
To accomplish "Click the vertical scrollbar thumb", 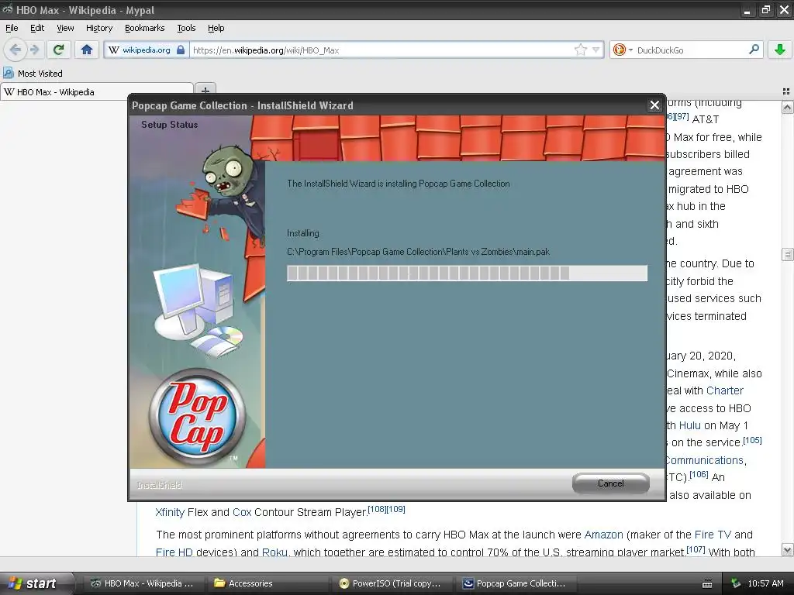I will pos(787,254).
